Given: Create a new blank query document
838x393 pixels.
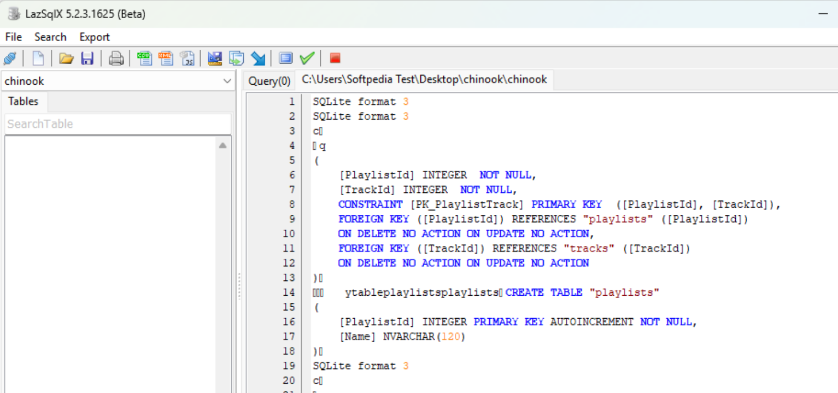Looking at the screenshot, I should [38, 58].
